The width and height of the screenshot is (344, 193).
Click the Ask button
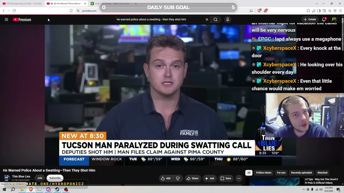pyautogui.click(x=209, y=179)
